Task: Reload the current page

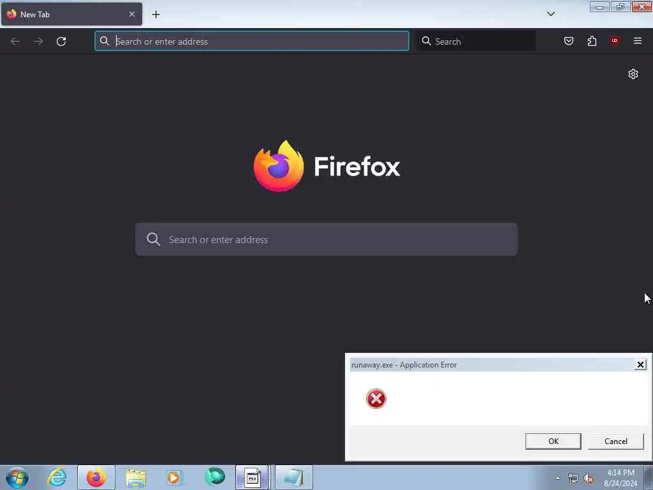Action: point(61,41)
